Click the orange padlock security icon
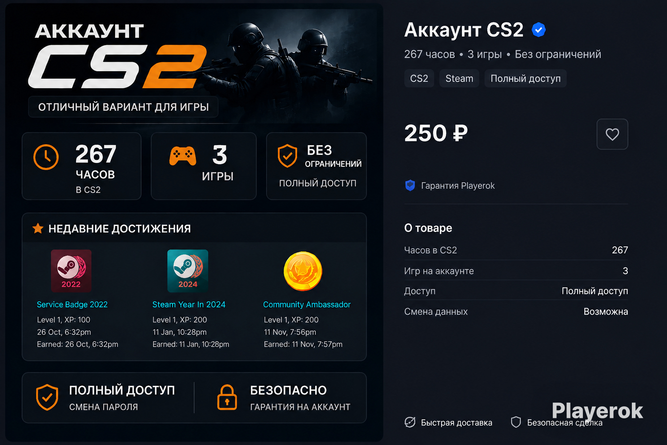This screenshot has width=667, height=445. point(227,397)
